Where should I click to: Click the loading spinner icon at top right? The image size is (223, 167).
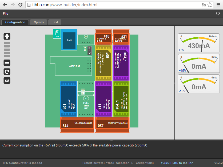(x=218, y=14)
